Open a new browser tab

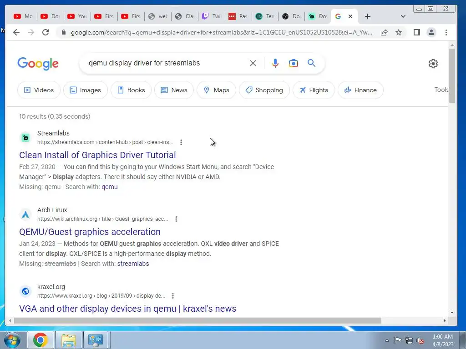pyautogui.click(x=368, y=16)
